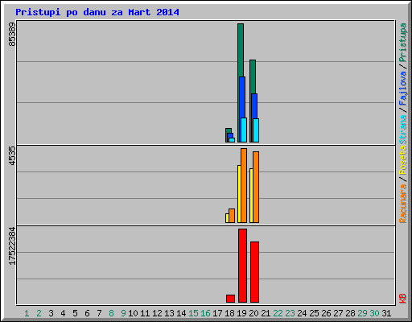The height and width of the screenshot is (322, 412).
Task: Click the yellow Poseta legend label
Action: tap(402, 160)
